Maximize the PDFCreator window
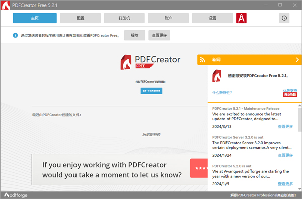The image size is (302, 199). (x=280, y=5)
